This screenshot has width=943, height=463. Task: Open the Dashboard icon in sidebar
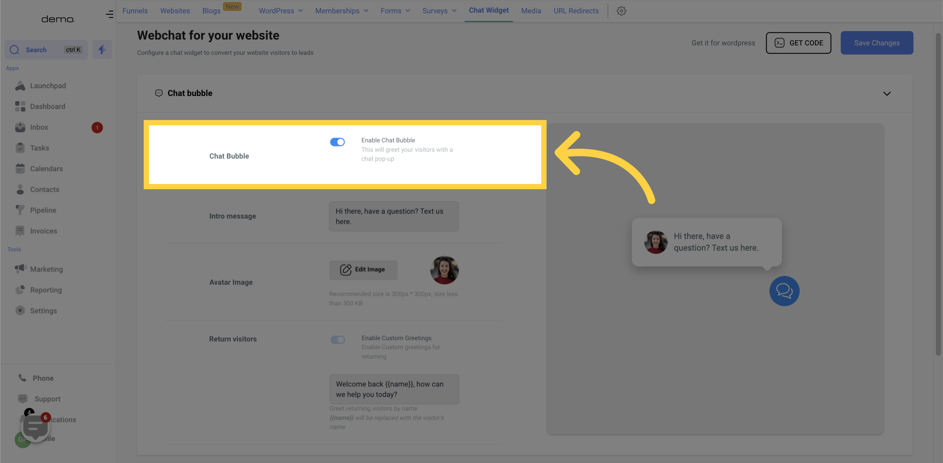(x=20, y=106)
